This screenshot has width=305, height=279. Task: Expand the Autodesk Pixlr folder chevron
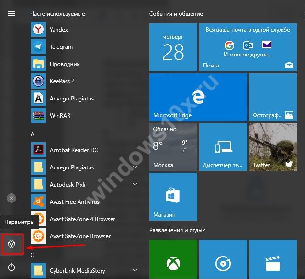(x=135, y=184)
